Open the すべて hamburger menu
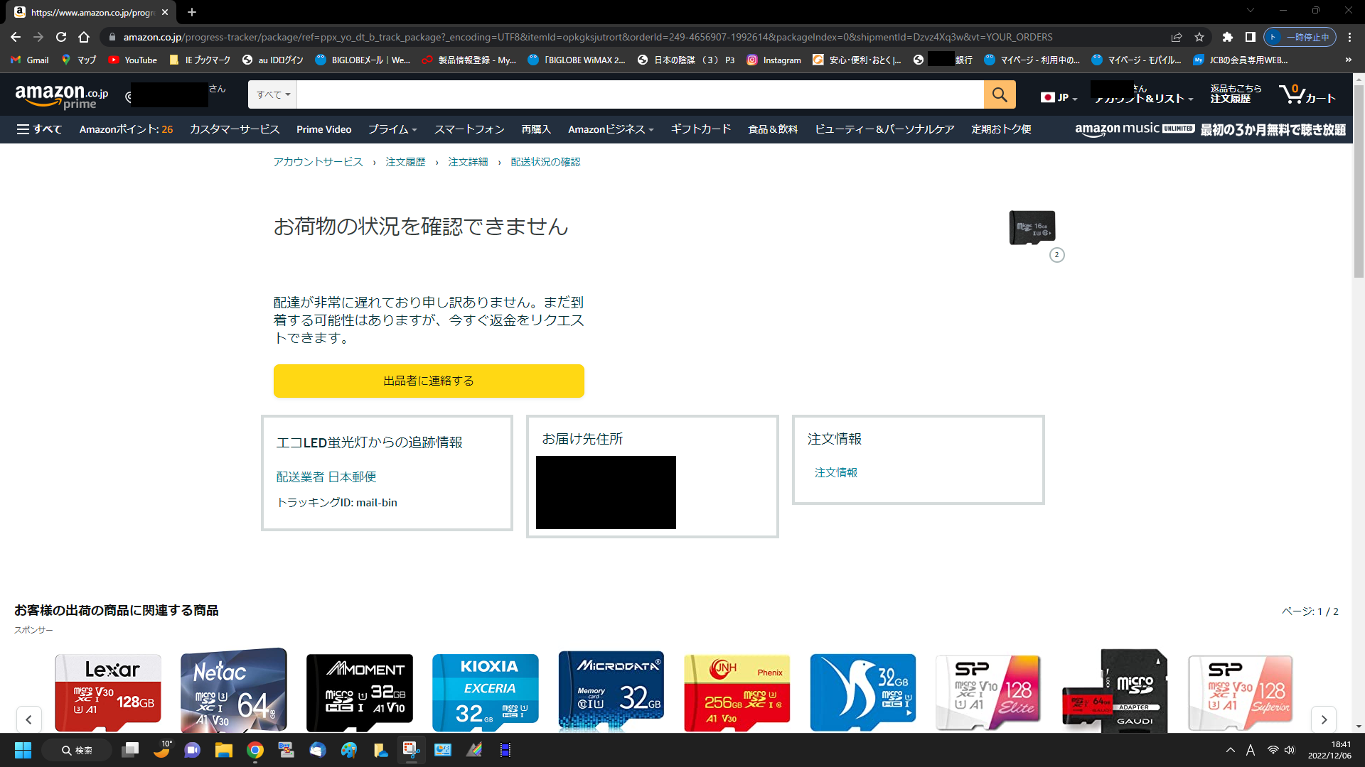Image resolution: width=1365 pixels, height=767 pixels. 39,129
